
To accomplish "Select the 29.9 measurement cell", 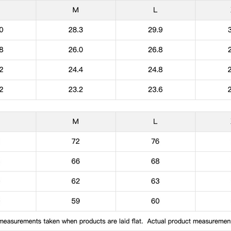I will tap(155, 30).
